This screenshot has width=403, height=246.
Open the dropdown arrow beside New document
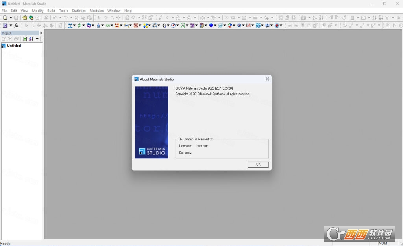[x=11, y=17]
